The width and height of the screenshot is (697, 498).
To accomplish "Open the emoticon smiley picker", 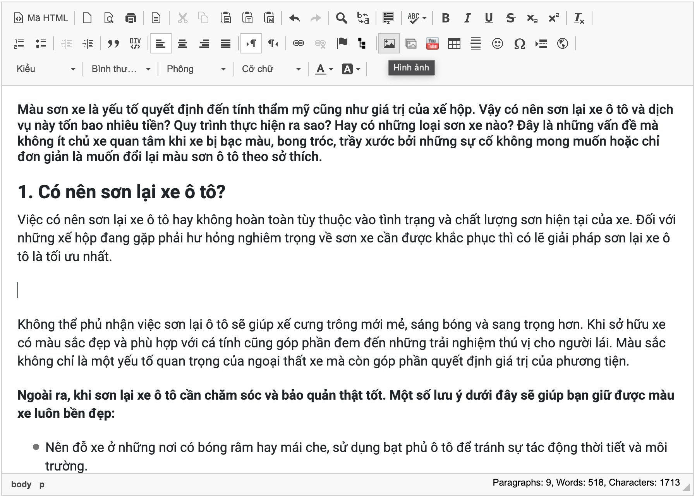I will click(x=497, y=43).
